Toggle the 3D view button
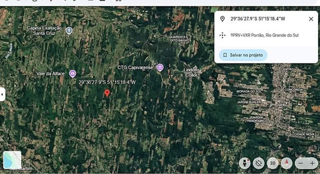 click(x=272, y=163)
